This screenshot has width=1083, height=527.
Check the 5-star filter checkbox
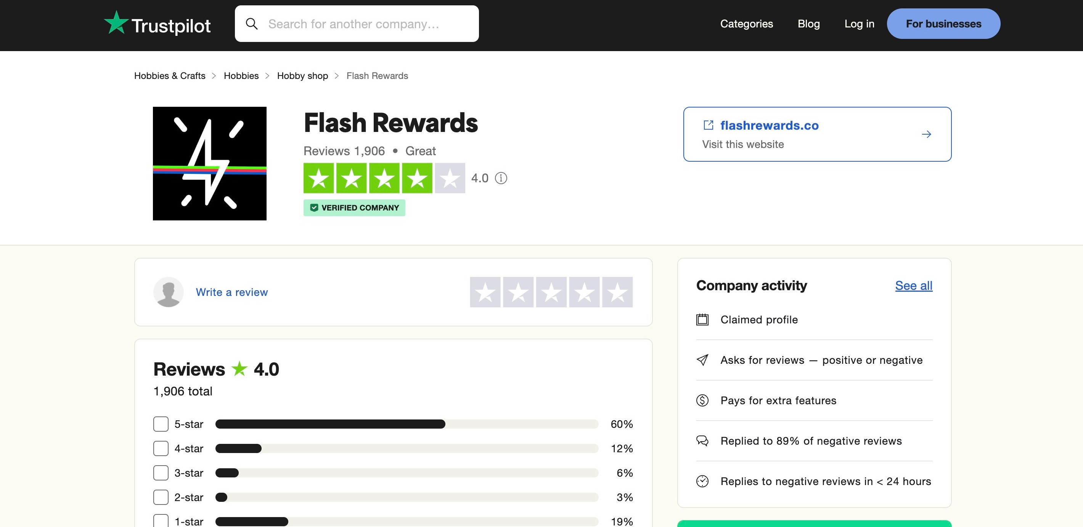click(x=161, y=424)
